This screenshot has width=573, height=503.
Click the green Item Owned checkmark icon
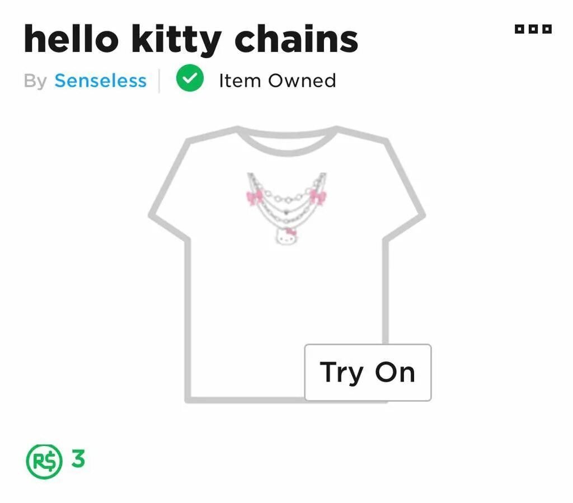tap(190, 78)
